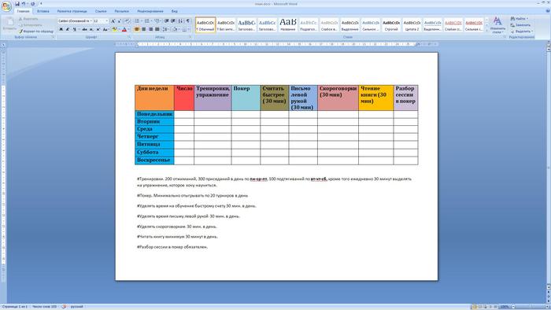Click Заменить replace button
This screenshot has width=551, height=310.
(521, 25)
